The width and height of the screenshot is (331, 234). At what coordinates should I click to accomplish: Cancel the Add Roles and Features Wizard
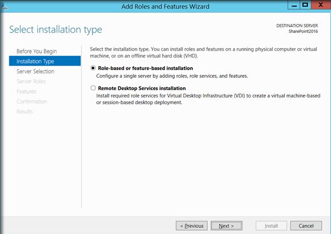[306, 225]
